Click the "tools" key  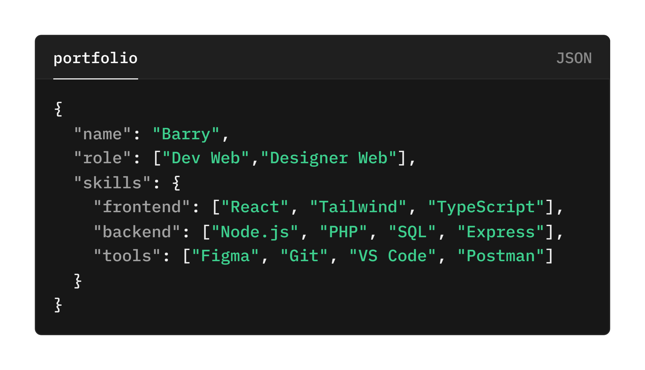tap(127, 256)
